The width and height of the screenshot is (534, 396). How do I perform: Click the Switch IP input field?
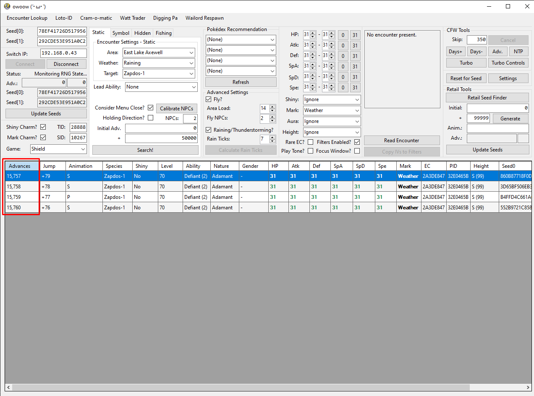tap(63, 53)
